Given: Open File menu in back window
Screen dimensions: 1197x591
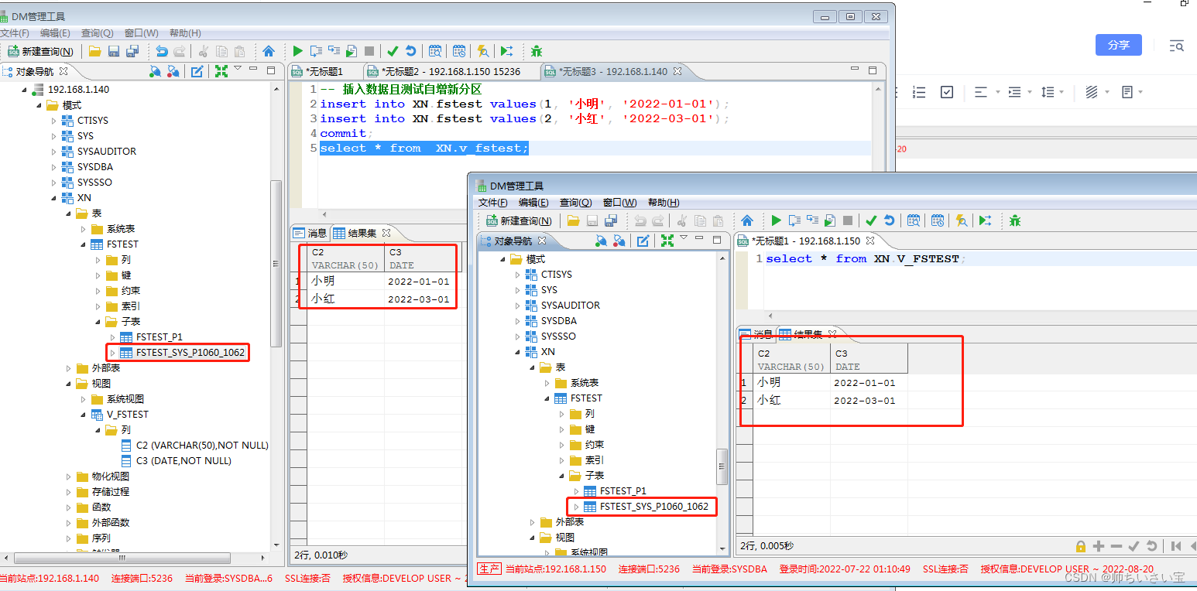Looking at the screenshot, I should point(15,33).
